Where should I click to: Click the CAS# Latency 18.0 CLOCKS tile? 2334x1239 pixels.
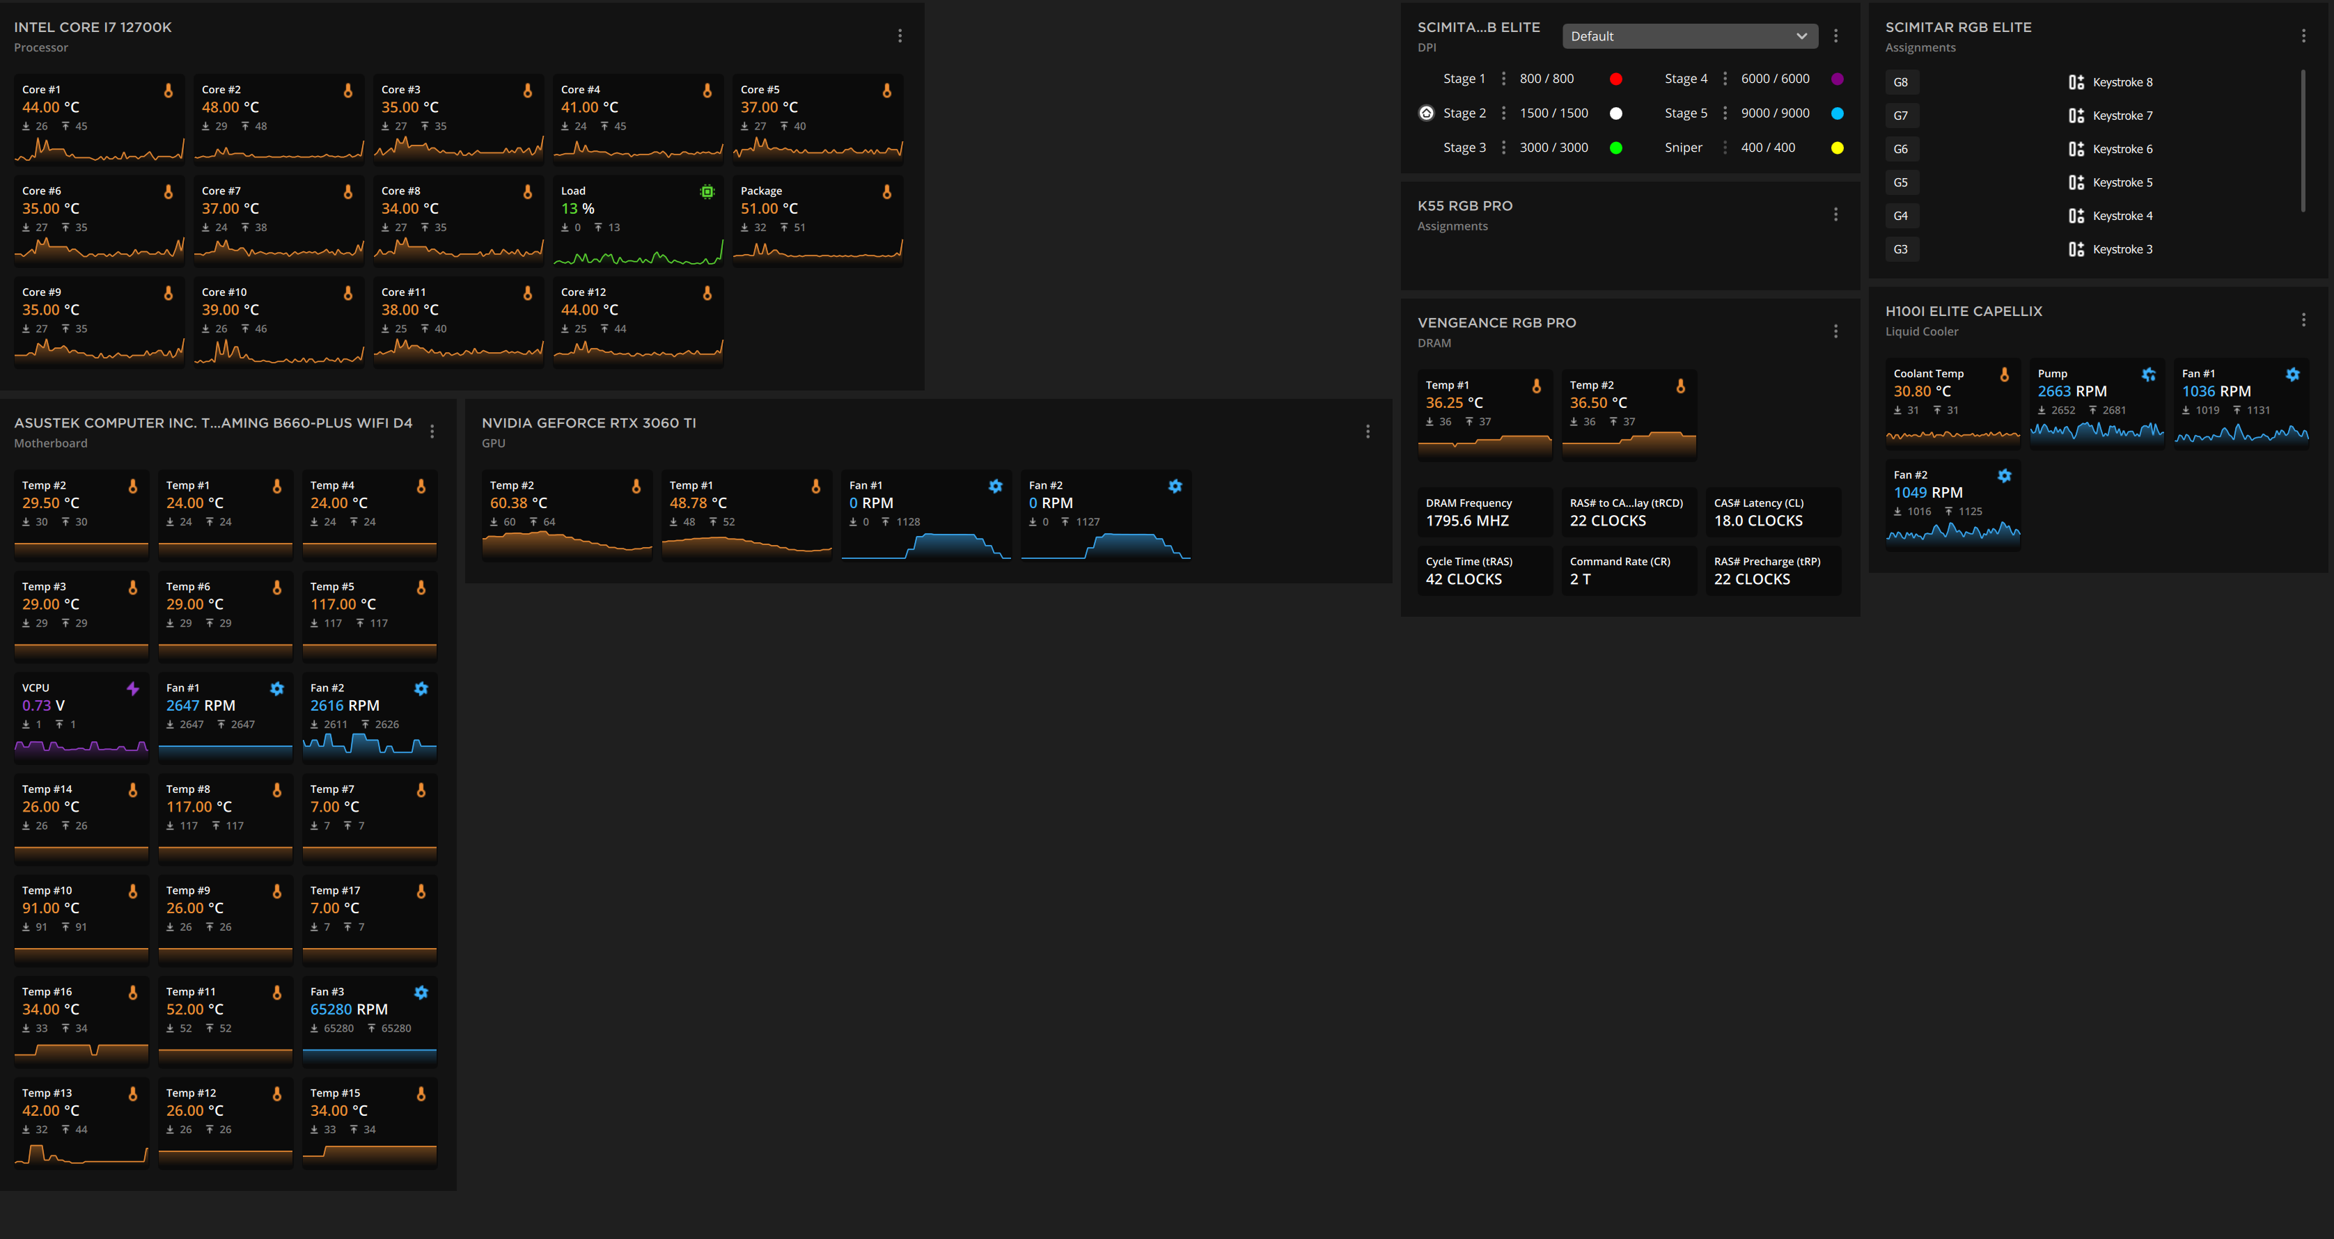pyautogui.click(x=1773, y=512)
